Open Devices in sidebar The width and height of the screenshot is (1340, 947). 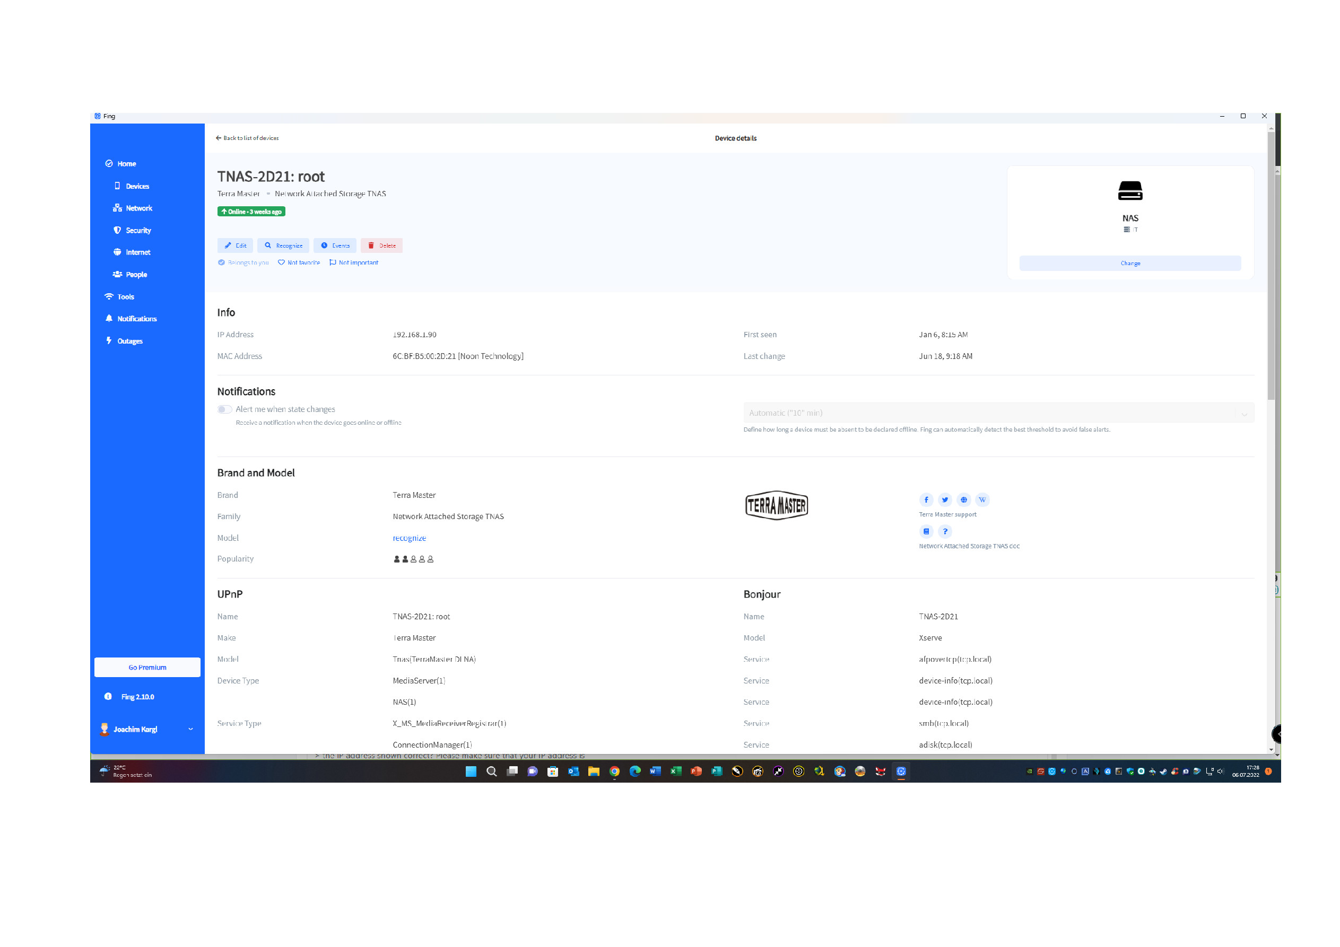[x=132, y=186]
